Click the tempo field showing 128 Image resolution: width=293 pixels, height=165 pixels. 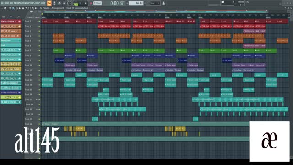point(98,3)
